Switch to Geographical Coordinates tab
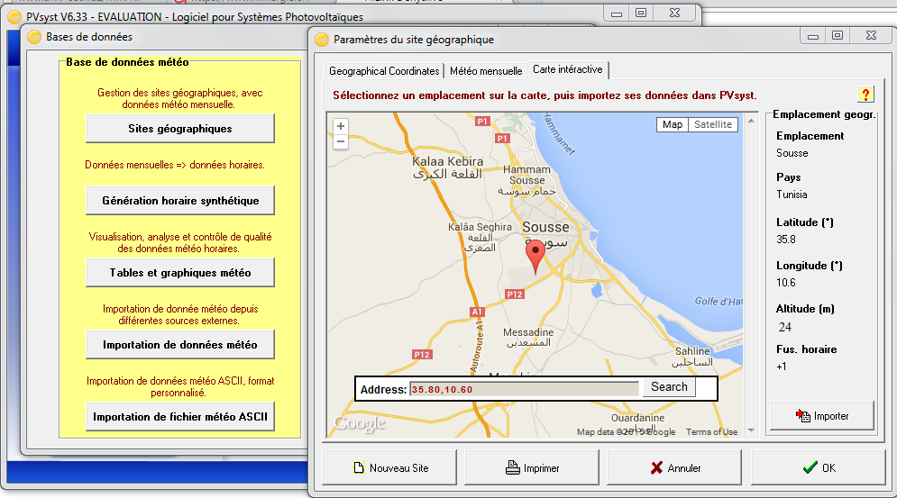This screenshot has height=498, width=897. pos(384,71)
